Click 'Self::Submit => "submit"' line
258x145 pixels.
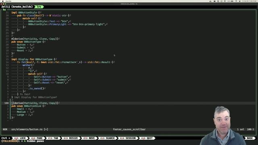pos(52,80)
